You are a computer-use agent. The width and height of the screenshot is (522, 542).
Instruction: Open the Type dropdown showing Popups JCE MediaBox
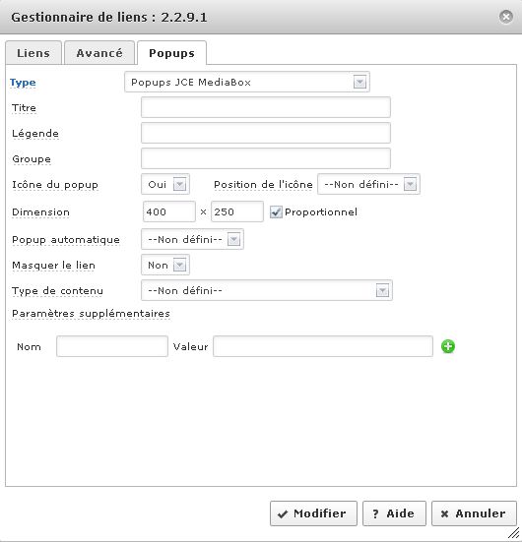tap(247, 82)
